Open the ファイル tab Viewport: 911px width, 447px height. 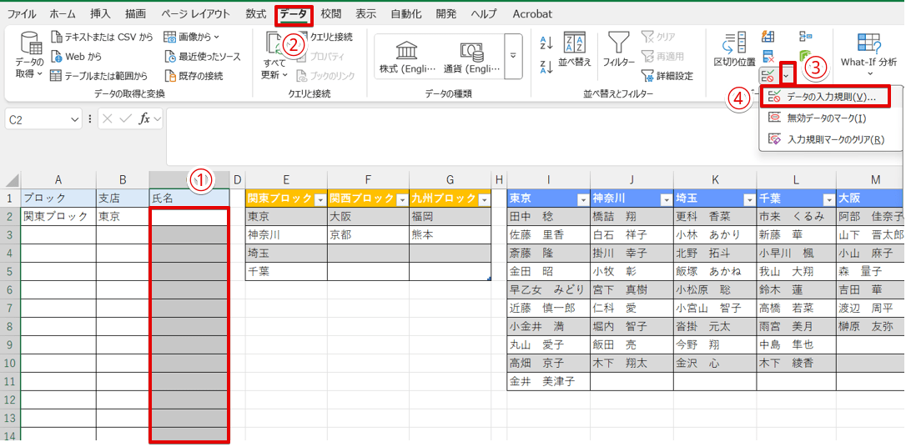tap(21, 14)
